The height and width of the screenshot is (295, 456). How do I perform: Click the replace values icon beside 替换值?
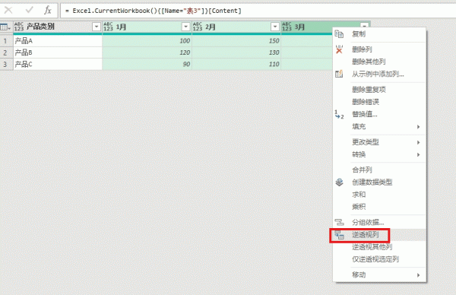click(339, 114)
